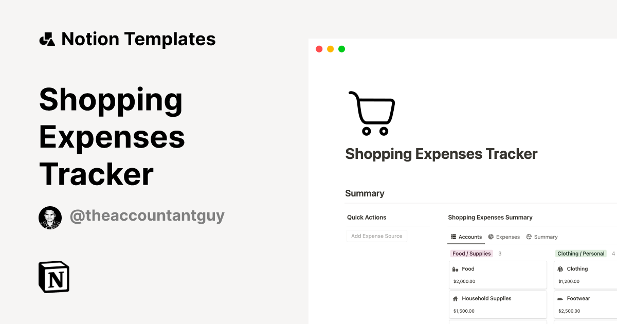Click the hanging clothes icon on the Clothing card
This screenshot has width=617, height=324.
click(x=561, y=268)
